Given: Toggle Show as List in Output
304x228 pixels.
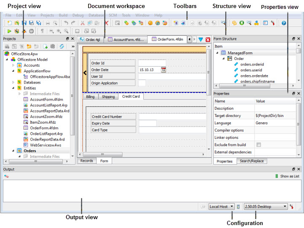Looking at the screenshot, I should coord(288,176).
